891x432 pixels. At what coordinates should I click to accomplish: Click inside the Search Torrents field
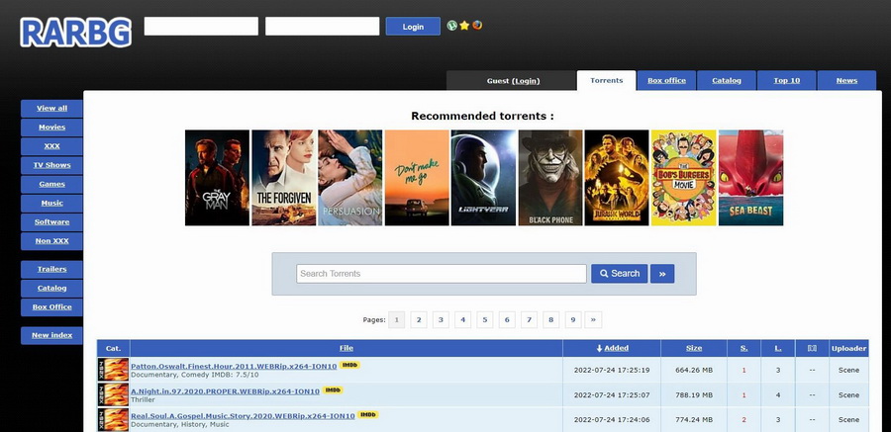click(x=442, y=274)
